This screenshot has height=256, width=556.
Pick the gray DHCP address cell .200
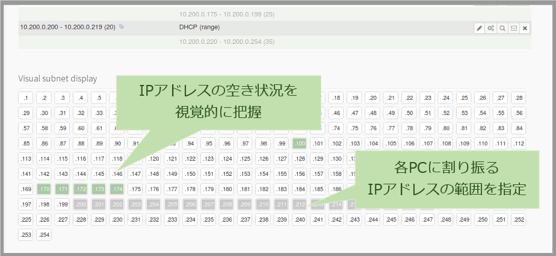81,204
